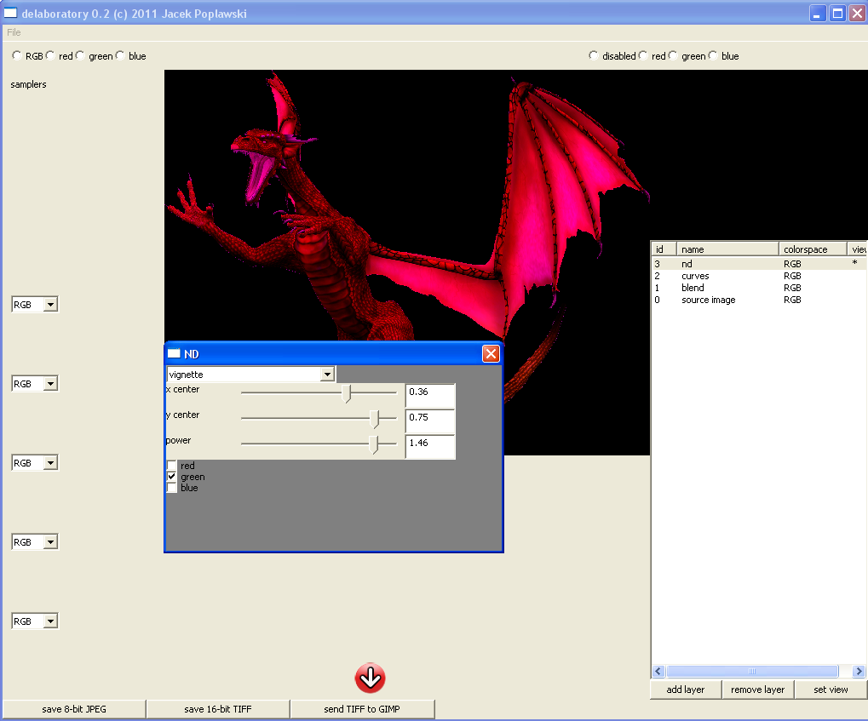Screen dimensions: 868x721
Task: Minimize the delaboratory window
Action: [818, 14]
